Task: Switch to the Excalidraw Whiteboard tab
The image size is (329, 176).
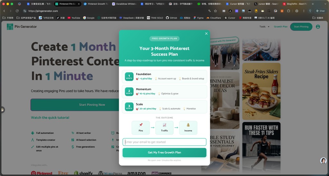Action: pyautogui.click(x=124, y=4)
